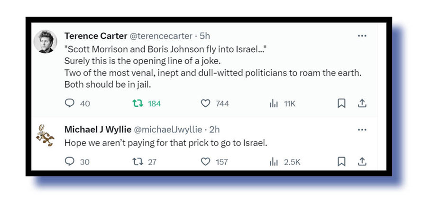This screenshot has height=204, width=430.
Task: Like Terence Carter's tweet
Action: [x=205, y=103]
